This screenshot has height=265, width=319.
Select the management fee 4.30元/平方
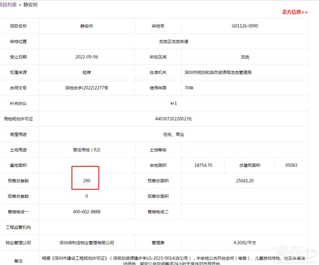245,243
